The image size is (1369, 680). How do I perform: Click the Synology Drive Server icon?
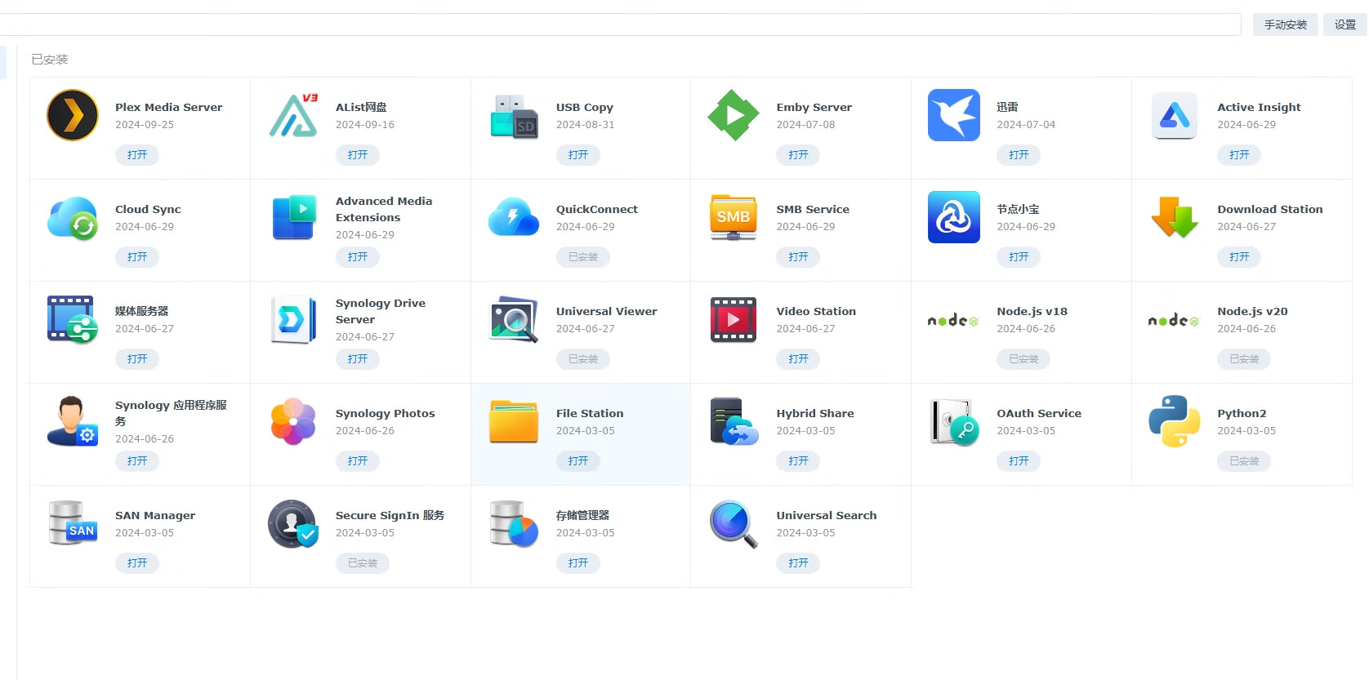[293, 319]
